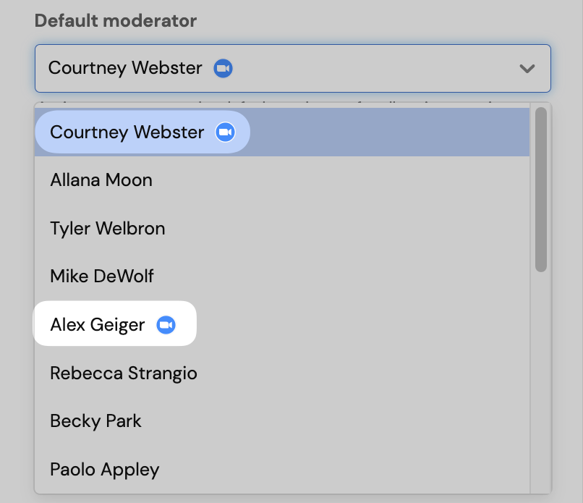Select Mike DeWolf in the dropdown list
This screenshot has height=503, width=583.
click(102, 276)
